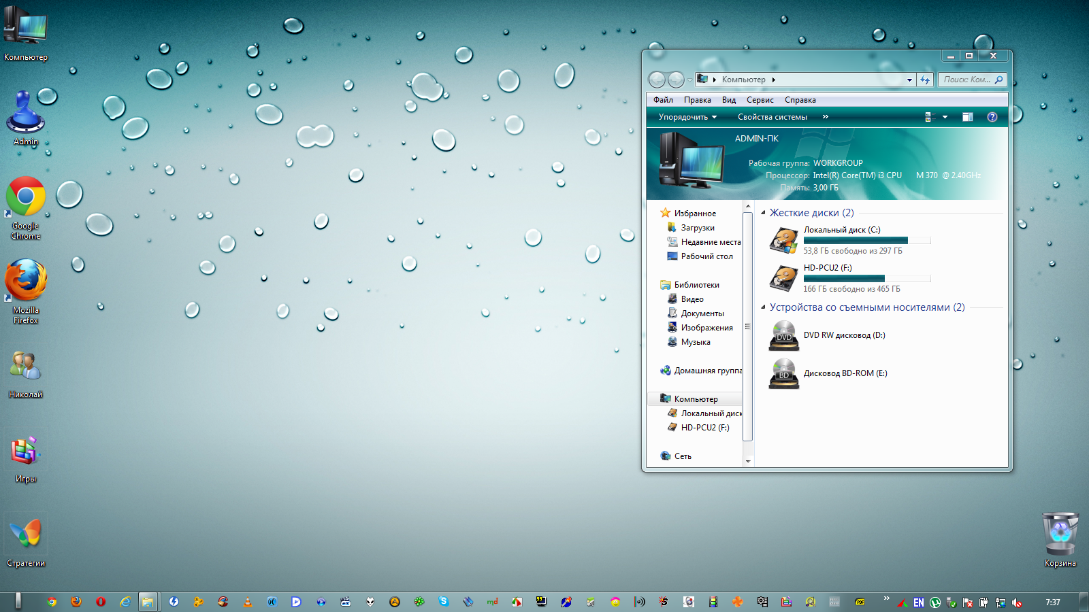Show hidden toolbar commands via » chevron

pos(826,117)
